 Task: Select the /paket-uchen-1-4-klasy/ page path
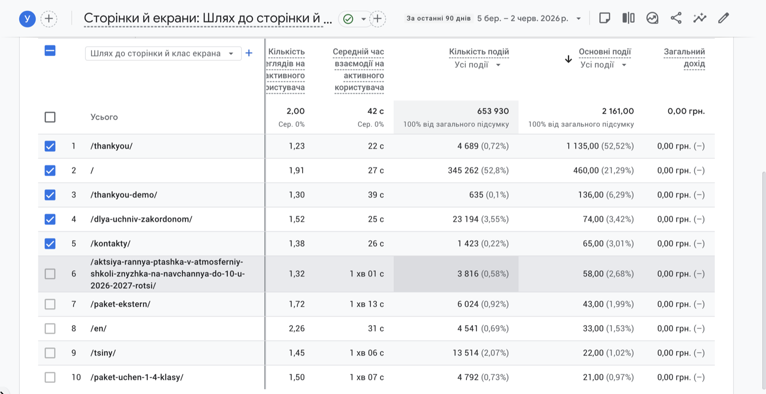[x=137, y=377]
